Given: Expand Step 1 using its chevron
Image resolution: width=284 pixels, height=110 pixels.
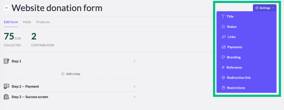Looking at the screenshot, I should [x=134, y=61].
